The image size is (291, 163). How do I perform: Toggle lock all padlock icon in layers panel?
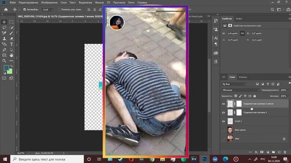[255, 96]
